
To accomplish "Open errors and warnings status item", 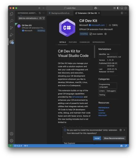I will (18, 146).
